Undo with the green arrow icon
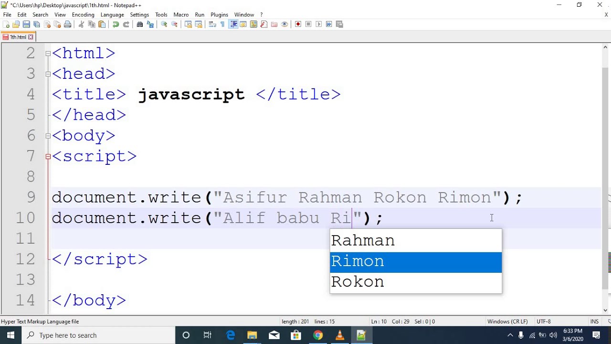 (x=116, y=24)
